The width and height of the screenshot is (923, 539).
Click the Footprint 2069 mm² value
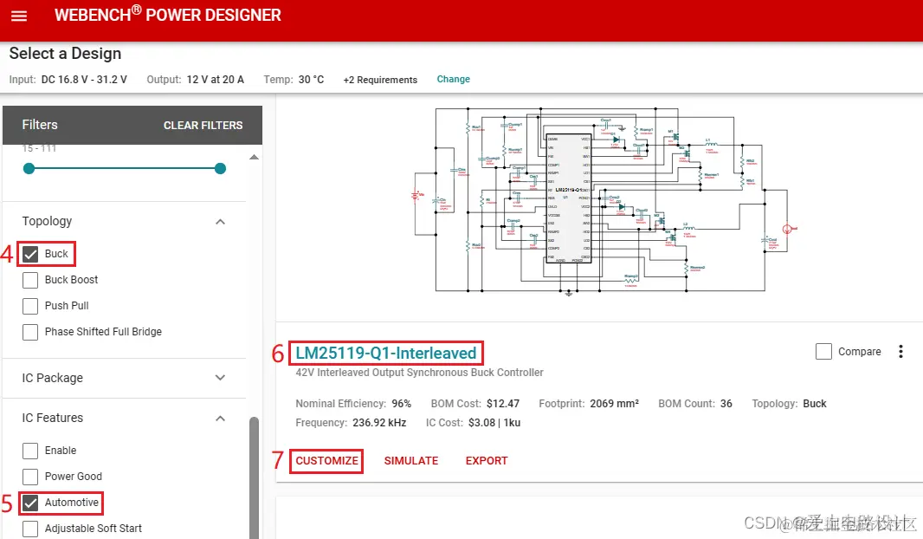(614, 404)
